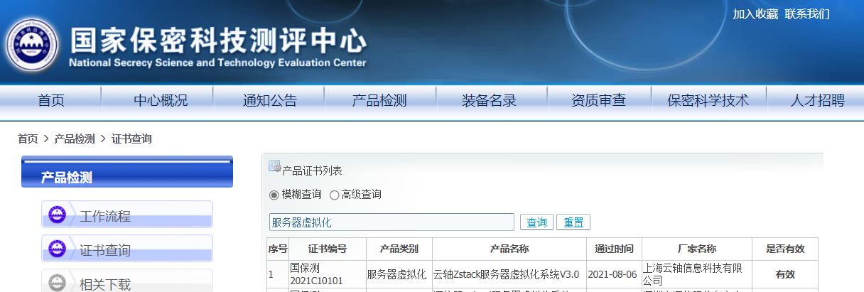Click the 加入收藏 link
This screenshot has width=864, height=292.
point(755,14)
